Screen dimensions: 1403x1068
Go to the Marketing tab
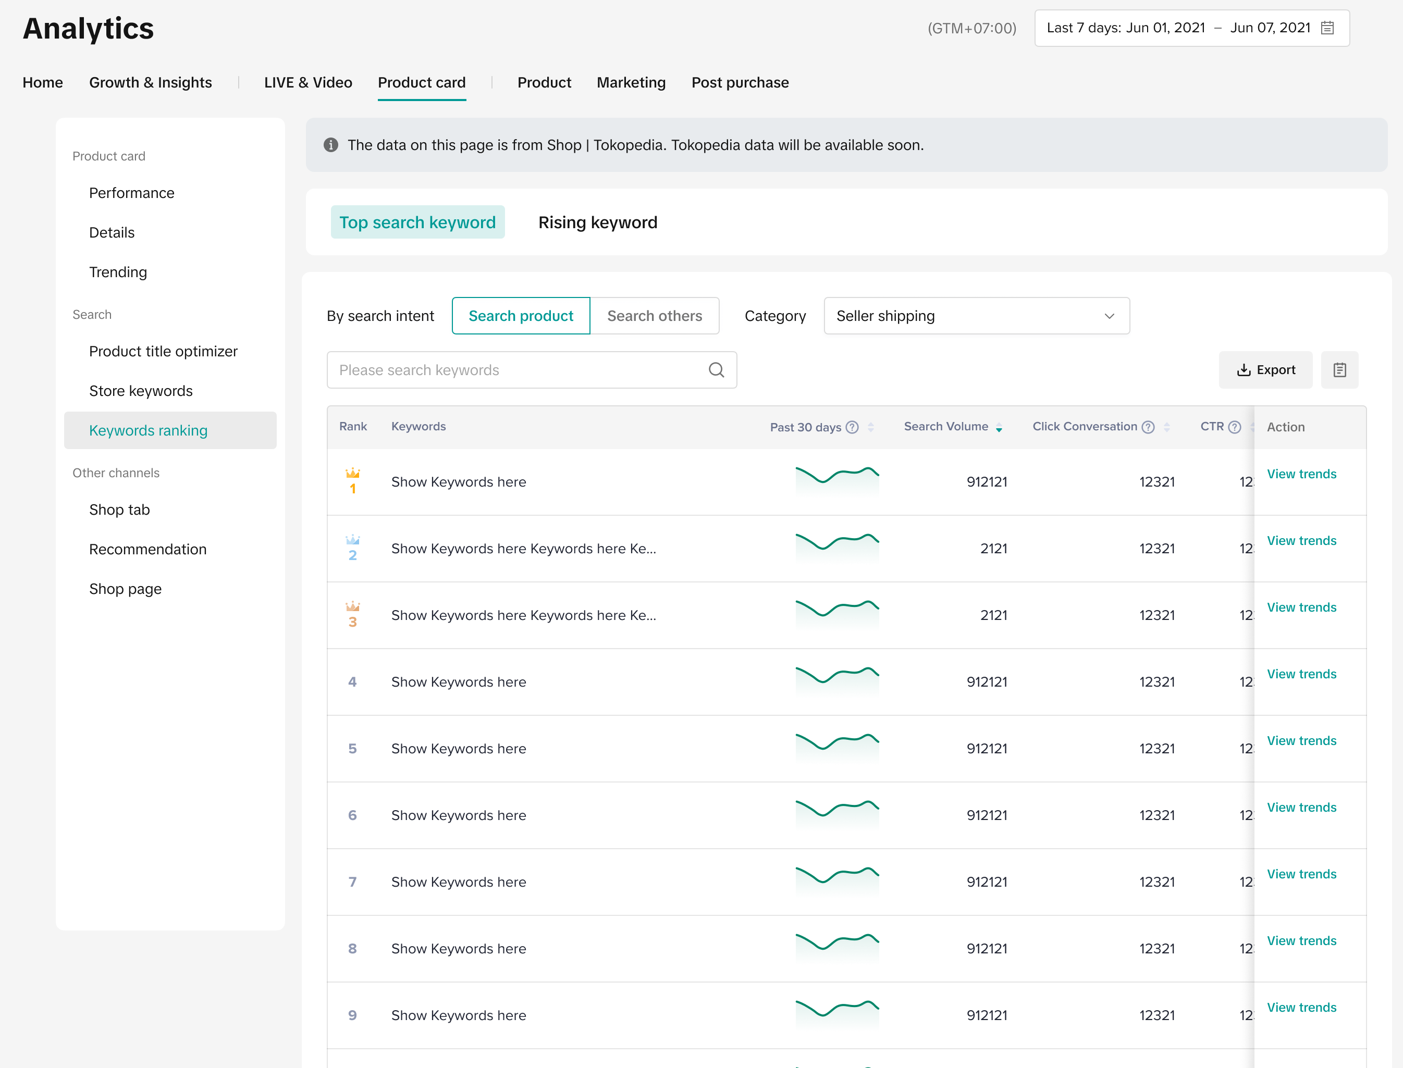coord(631,83)
